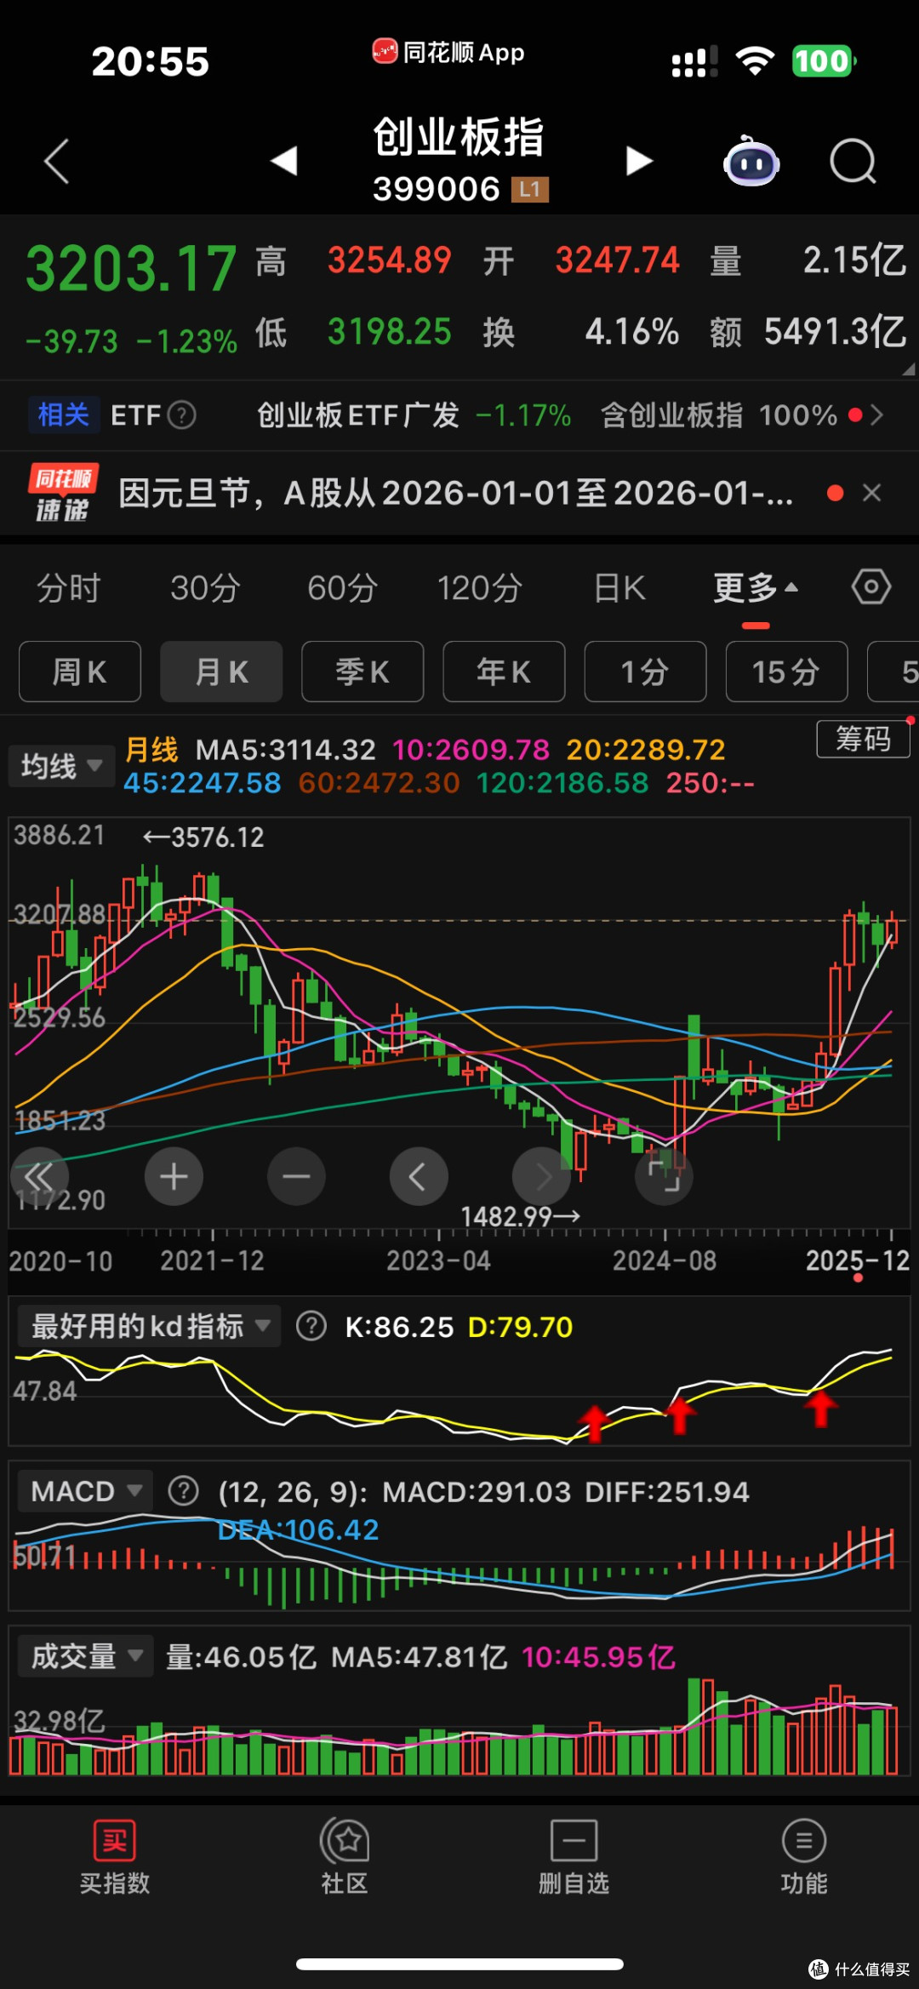The height and width of the screenshot is (1989, 919).
Task: Open ETF help question mark icon
Action: coord(182,415)
